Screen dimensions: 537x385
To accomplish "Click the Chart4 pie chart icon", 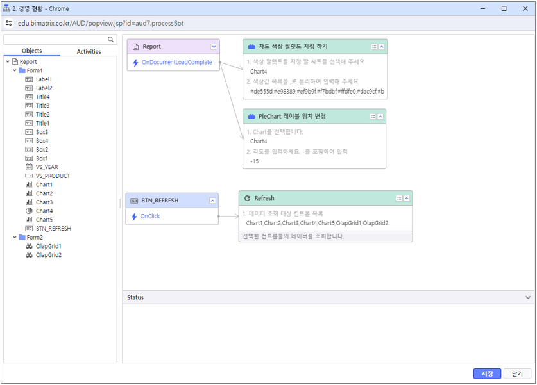I will (29, 211).
